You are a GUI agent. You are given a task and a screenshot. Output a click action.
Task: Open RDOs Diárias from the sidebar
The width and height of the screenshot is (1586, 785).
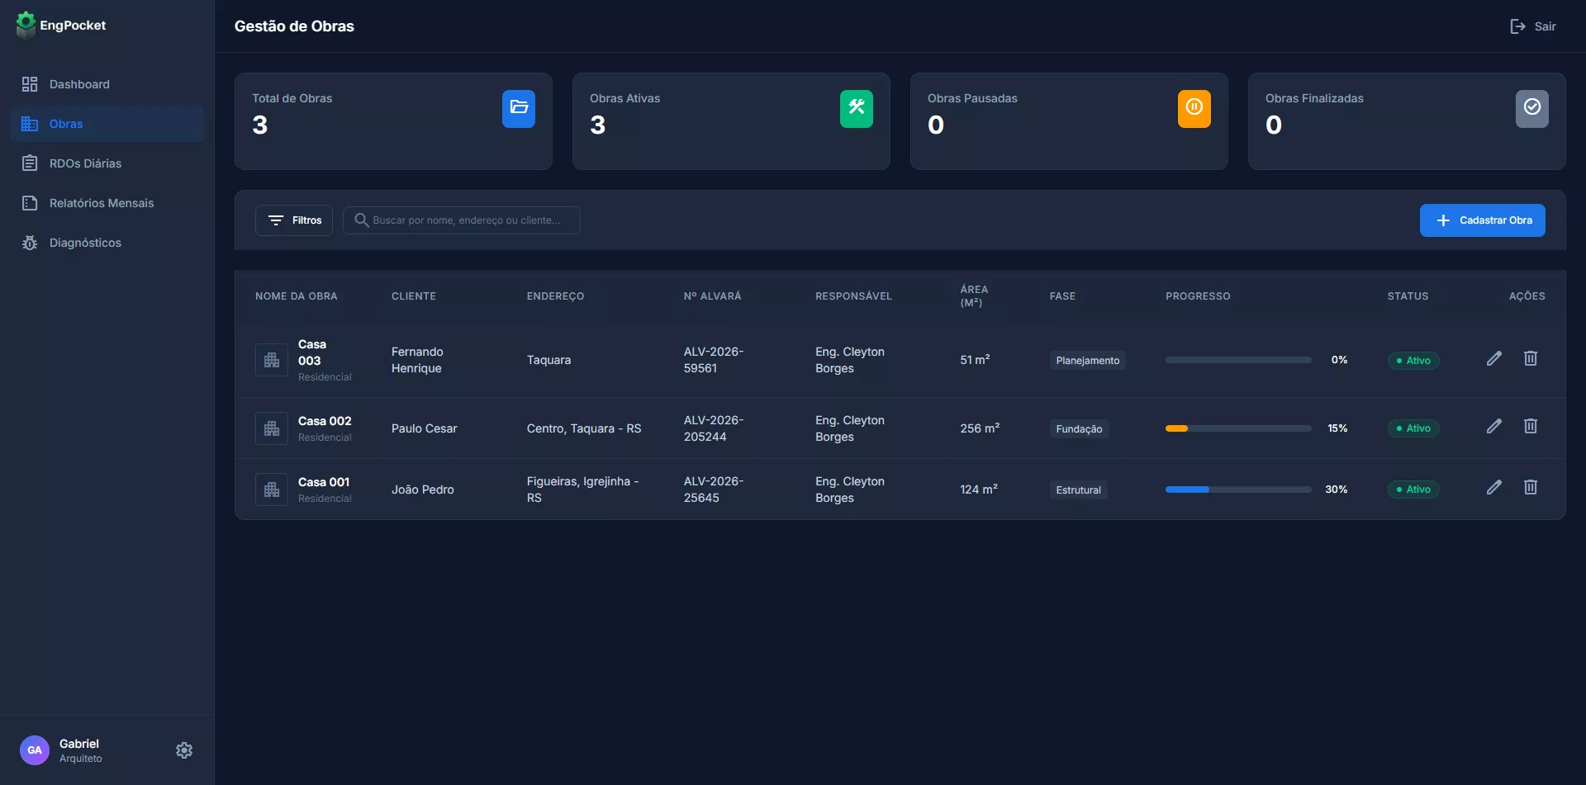tap(30, 163)
